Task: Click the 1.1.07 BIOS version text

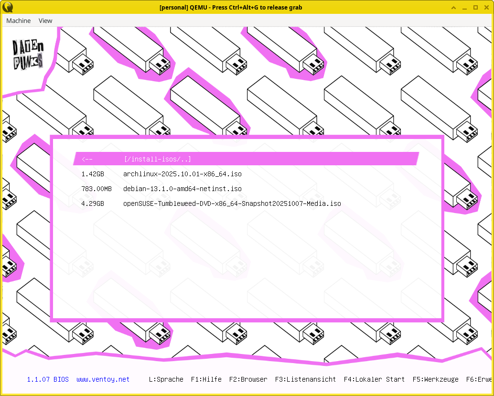Action: point(48,379)
